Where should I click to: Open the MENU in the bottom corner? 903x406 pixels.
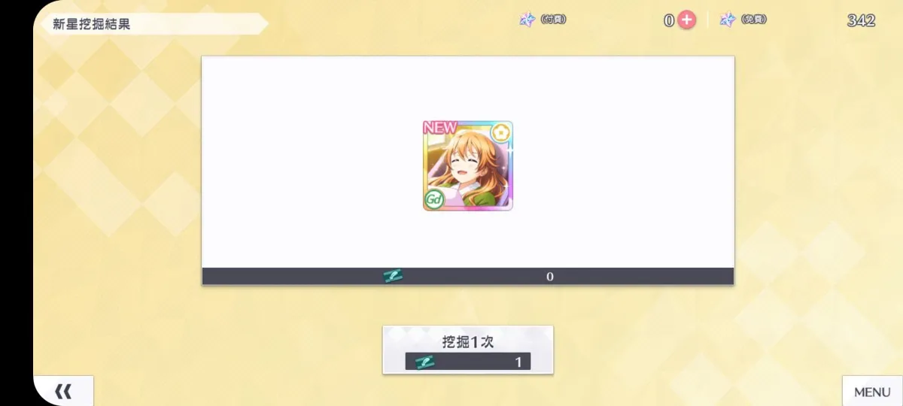point(872,392)
